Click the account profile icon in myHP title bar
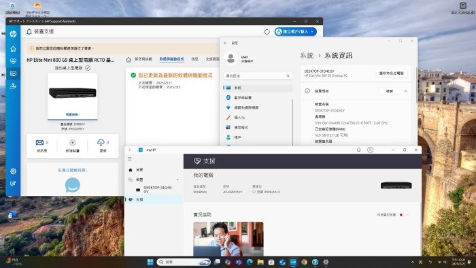The image size is (476, 268). coord(371,150)
